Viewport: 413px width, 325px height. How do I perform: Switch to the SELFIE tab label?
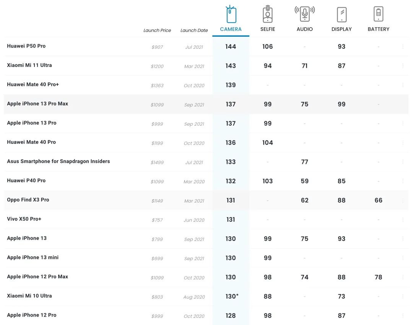[268, 29]
